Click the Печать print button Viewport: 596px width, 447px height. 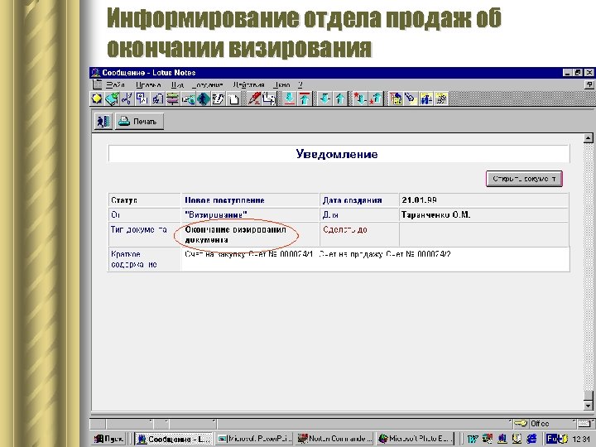pyautogui.click(x=140, y=122)
